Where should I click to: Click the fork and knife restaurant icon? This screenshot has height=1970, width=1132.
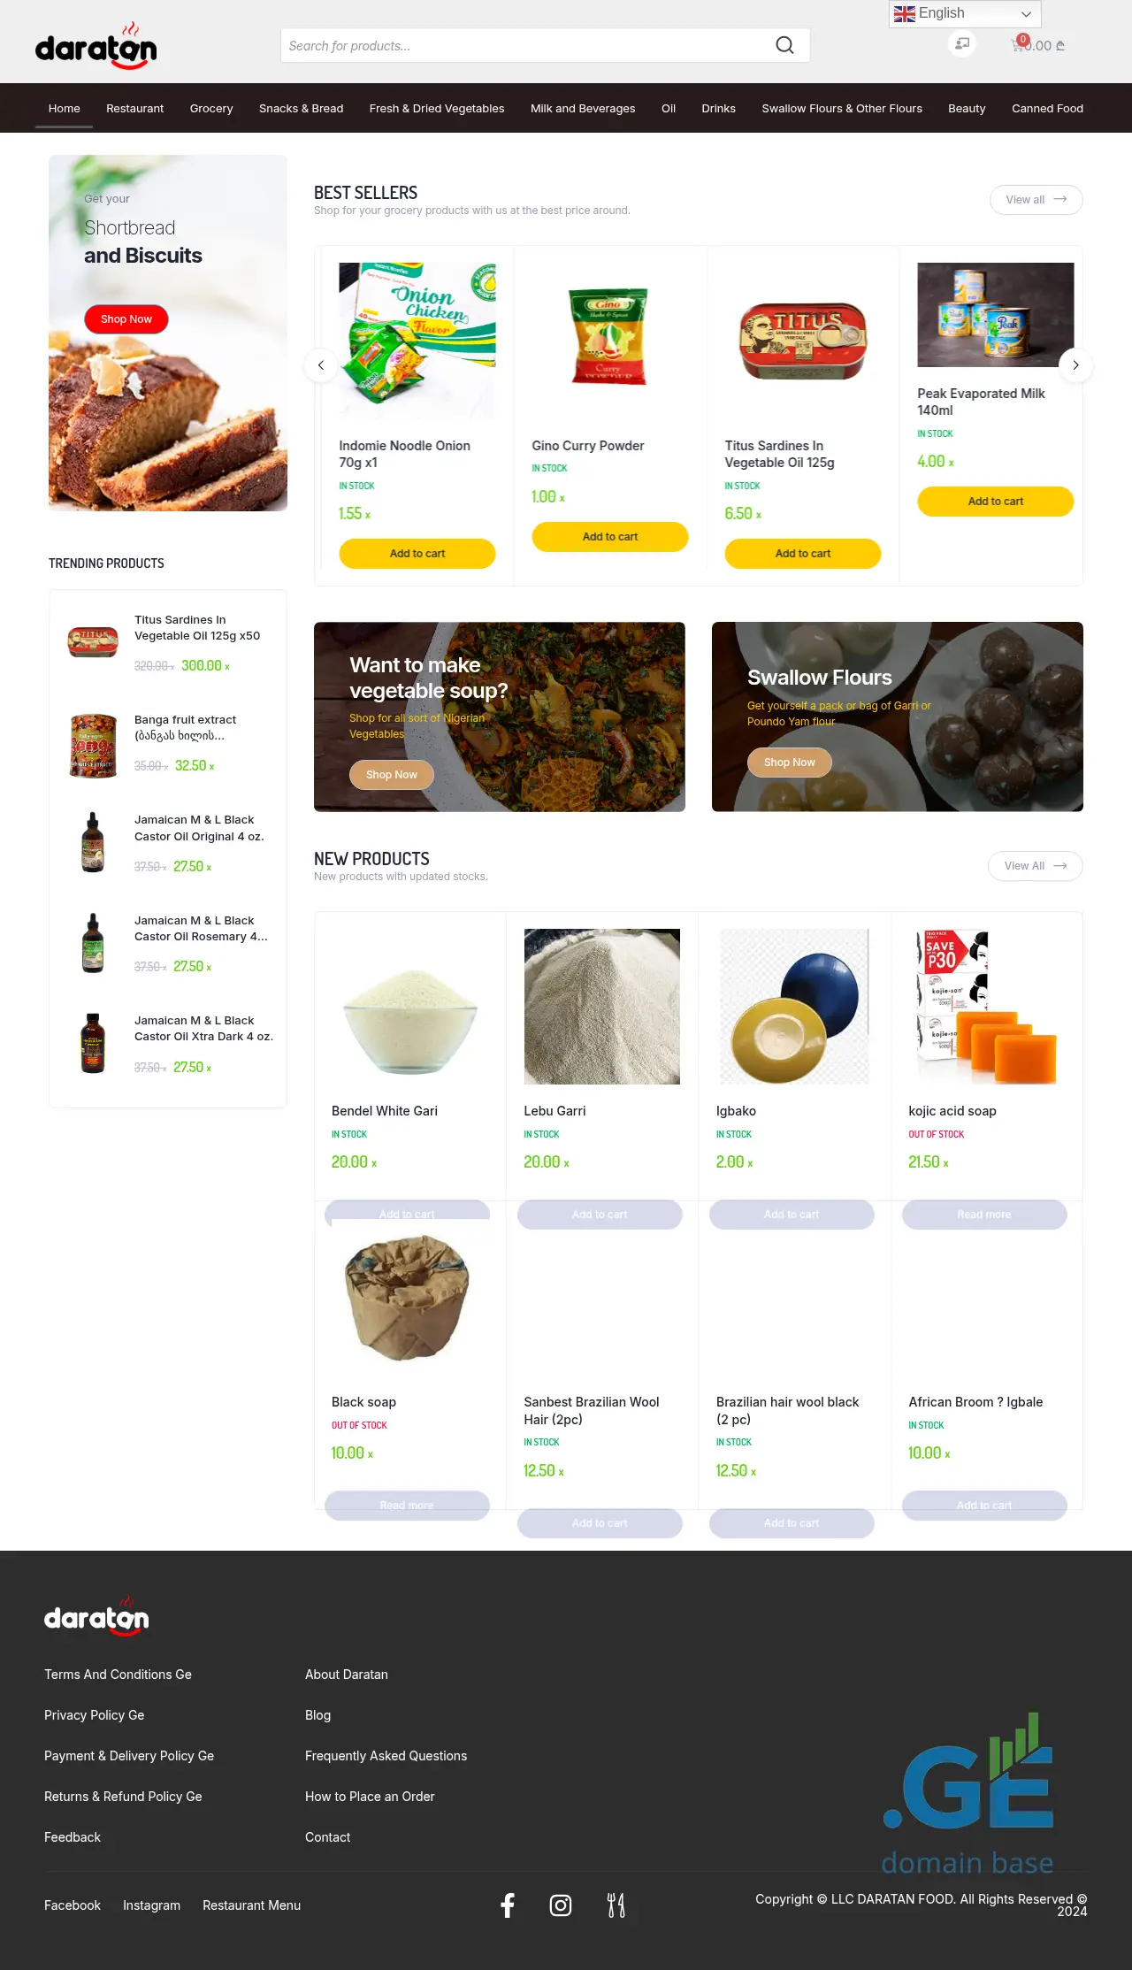point(616,1905)
